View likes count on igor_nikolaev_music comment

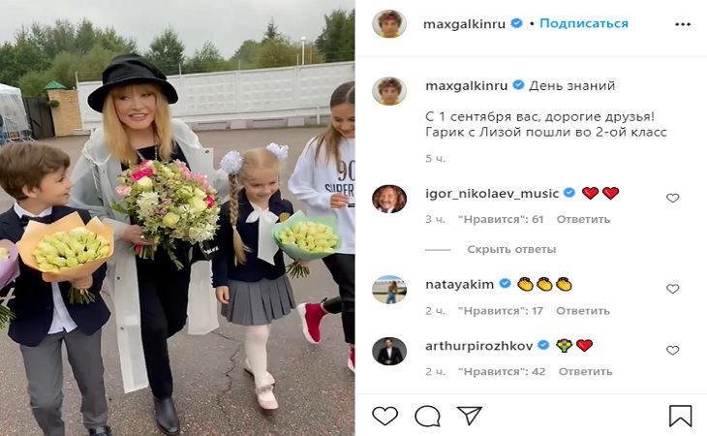pyautogui.click(x=501, y=219)
